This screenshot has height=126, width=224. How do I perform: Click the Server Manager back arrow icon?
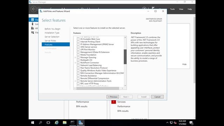pyautogui.click(x=34, y=9)
